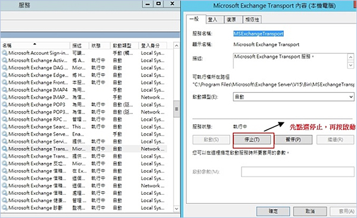Screen dimensions: 357x218
Task: Select the Microsoft Exchange Edge... service icon
Action: pyautogui.click(x=5, y=75)
